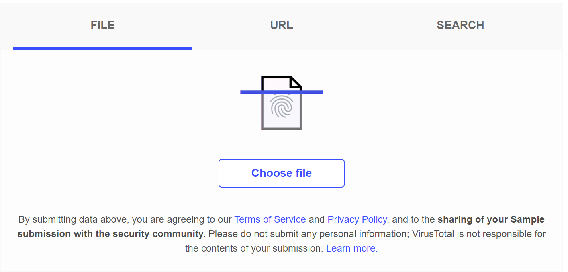Click the folded corner of the document icon
This screenshot has height=272, width=568.
(296, 82)
